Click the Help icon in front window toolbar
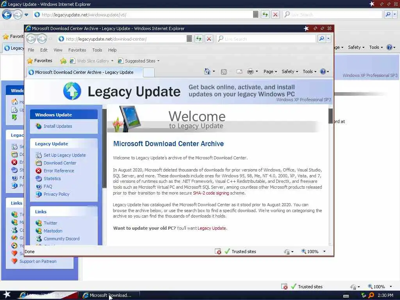The image size is (400, 300). pyautogui.click(x=323, y=72)
